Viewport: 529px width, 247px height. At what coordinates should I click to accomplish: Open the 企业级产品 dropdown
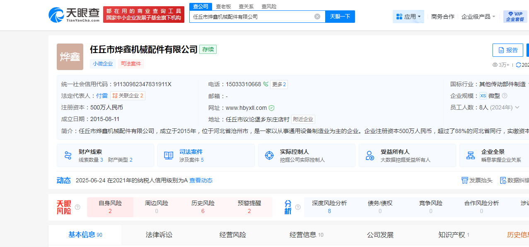478,17
